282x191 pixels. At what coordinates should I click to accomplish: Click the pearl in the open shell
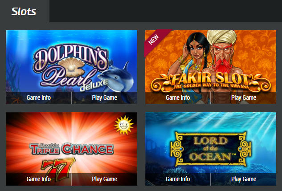pos(71,68)
